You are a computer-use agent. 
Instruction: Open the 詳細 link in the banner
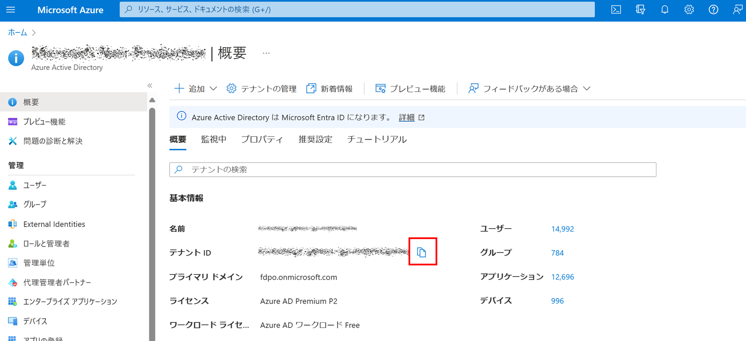407,118
